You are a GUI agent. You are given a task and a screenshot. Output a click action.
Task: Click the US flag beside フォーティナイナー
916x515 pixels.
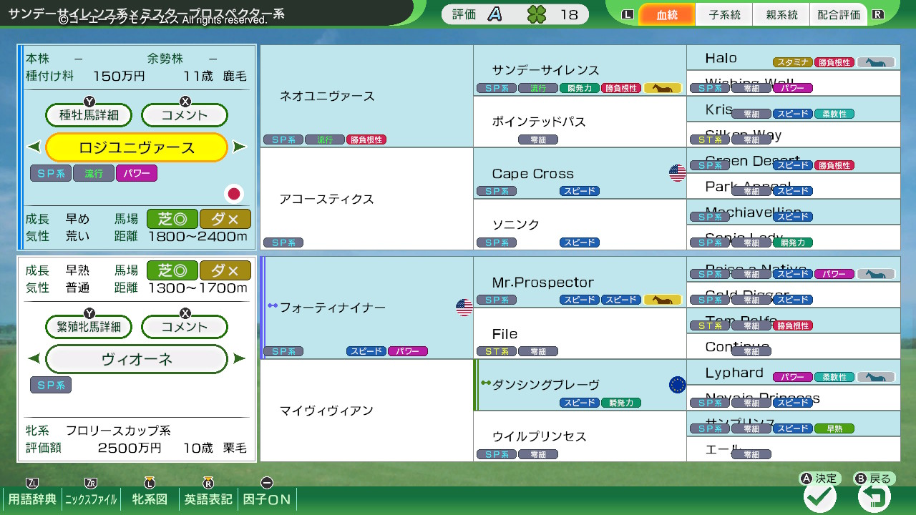pyautogui.click(x=464, y=308)
